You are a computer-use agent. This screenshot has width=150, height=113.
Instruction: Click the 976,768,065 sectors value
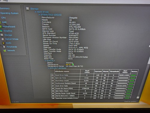[75, 27]
